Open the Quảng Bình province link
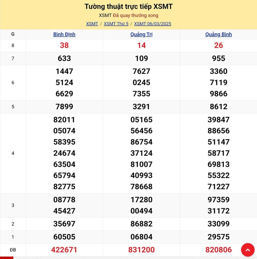 (x=218, y=34)
